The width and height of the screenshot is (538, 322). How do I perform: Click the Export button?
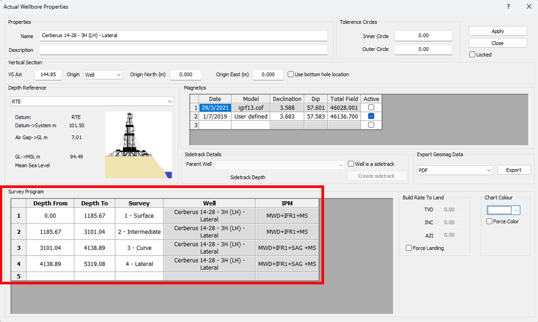pos(513,170)
